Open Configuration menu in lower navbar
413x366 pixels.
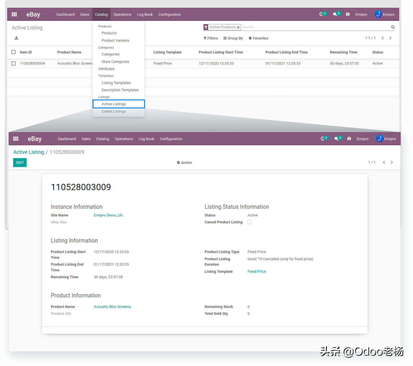[x=171, y=139]
